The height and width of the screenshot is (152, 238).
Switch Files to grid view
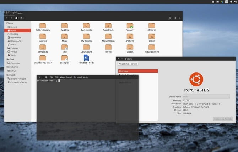click(180, 18)
